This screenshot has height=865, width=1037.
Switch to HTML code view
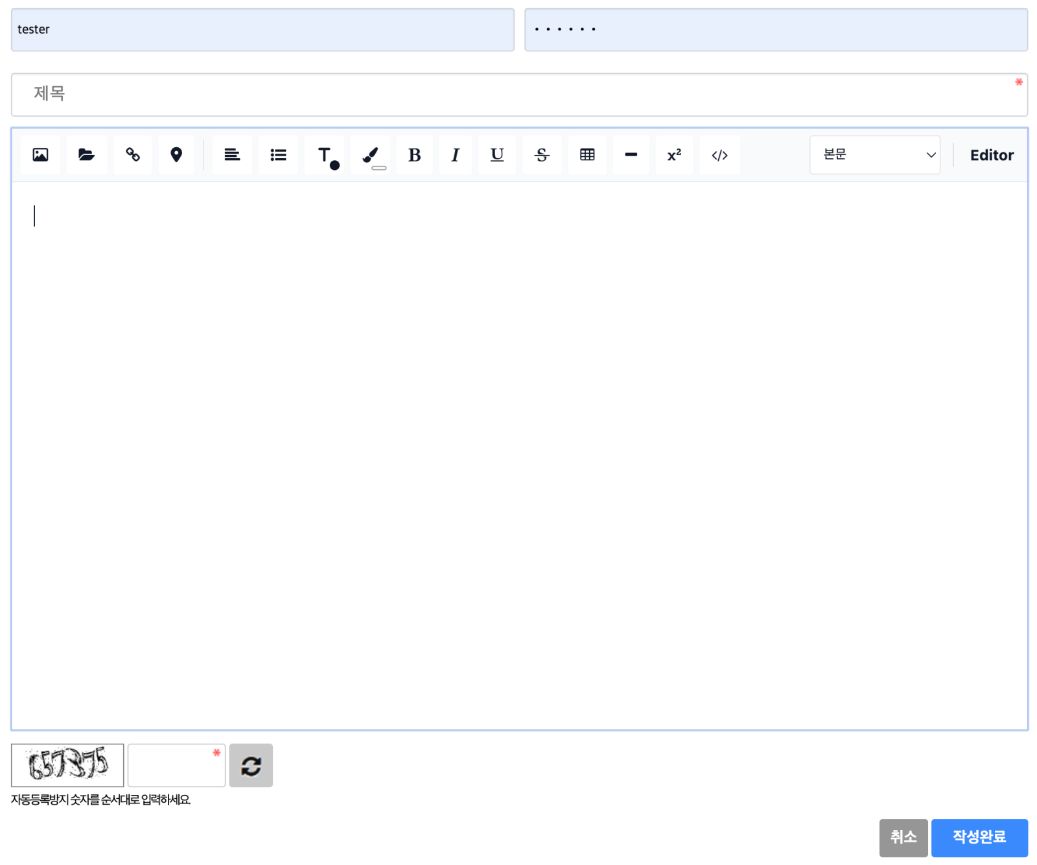pos(719,155)
